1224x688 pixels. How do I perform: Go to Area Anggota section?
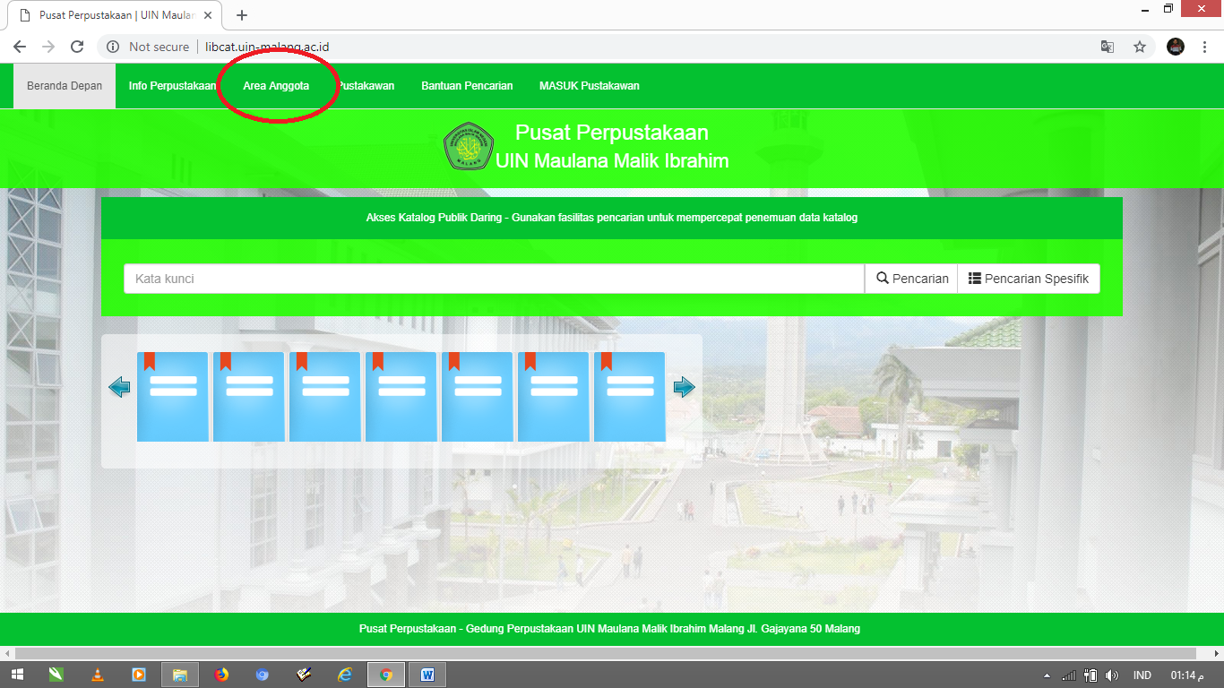tap(276, 86)
